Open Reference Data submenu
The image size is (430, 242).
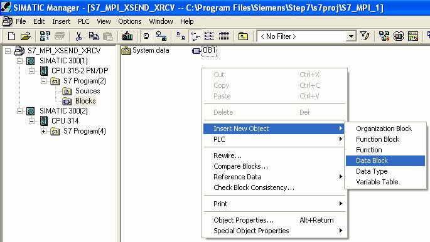point(274,177)
